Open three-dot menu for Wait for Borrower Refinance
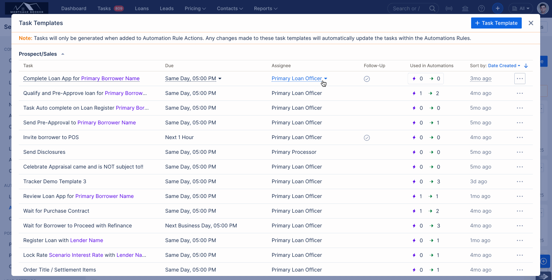552x280 pixels. (x=520, y=226)
